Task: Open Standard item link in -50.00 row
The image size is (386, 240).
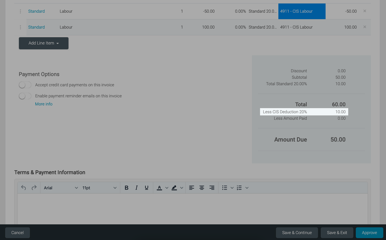Action: (x=36, y=11)
